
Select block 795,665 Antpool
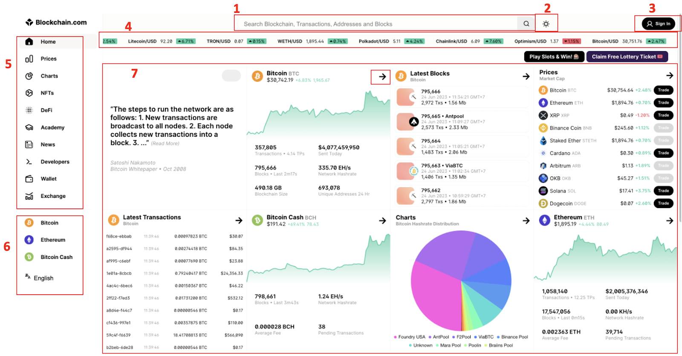tap(462, 122)
